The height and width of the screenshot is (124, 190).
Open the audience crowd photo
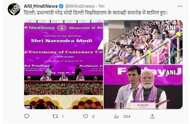pos(143,42)
